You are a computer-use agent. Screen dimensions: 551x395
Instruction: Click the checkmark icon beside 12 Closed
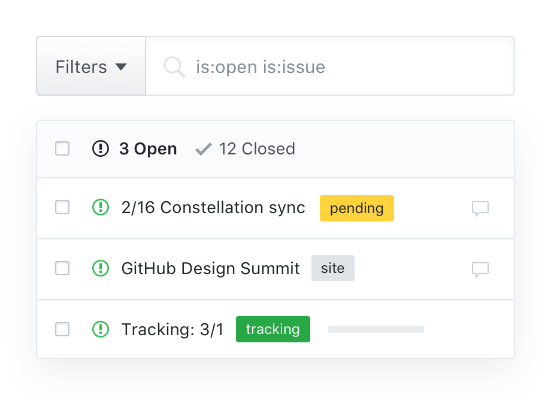204,148
